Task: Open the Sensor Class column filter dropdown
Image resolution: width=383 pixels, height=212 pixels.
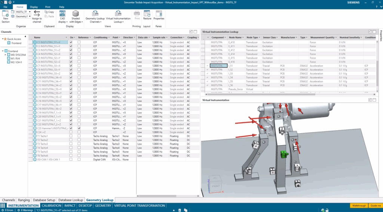Action: (x=278, y=38)
